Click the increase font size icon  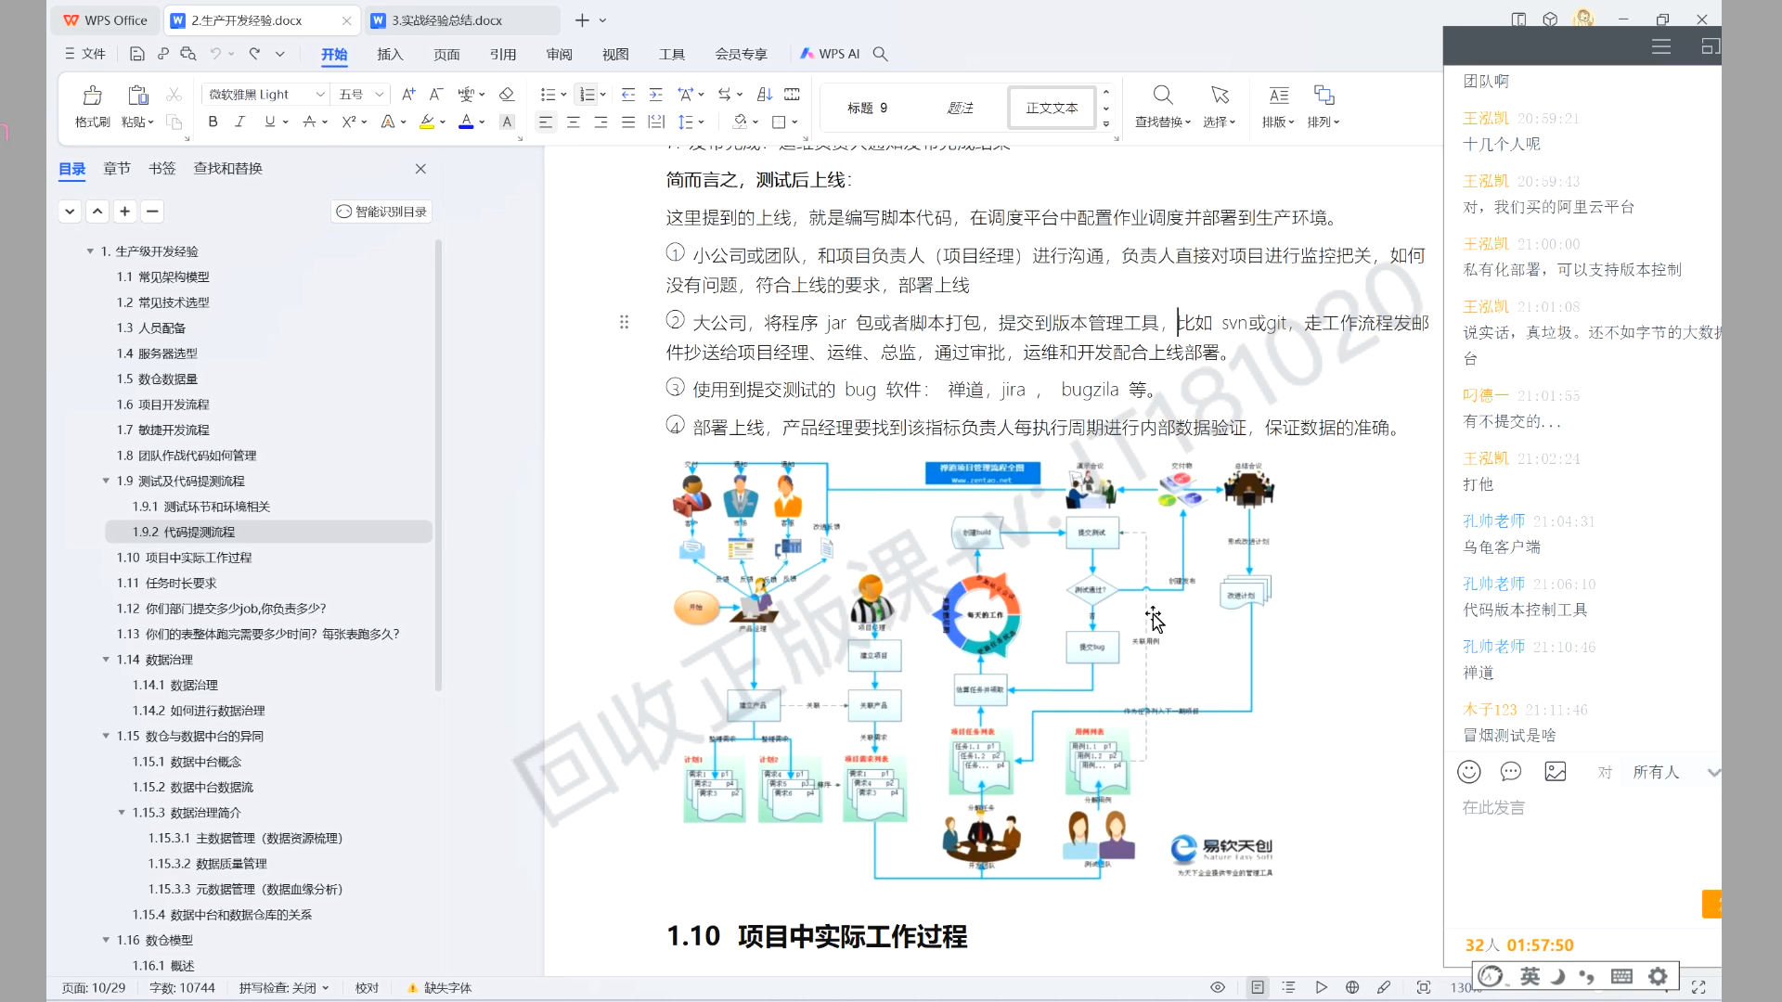[408, 95]
